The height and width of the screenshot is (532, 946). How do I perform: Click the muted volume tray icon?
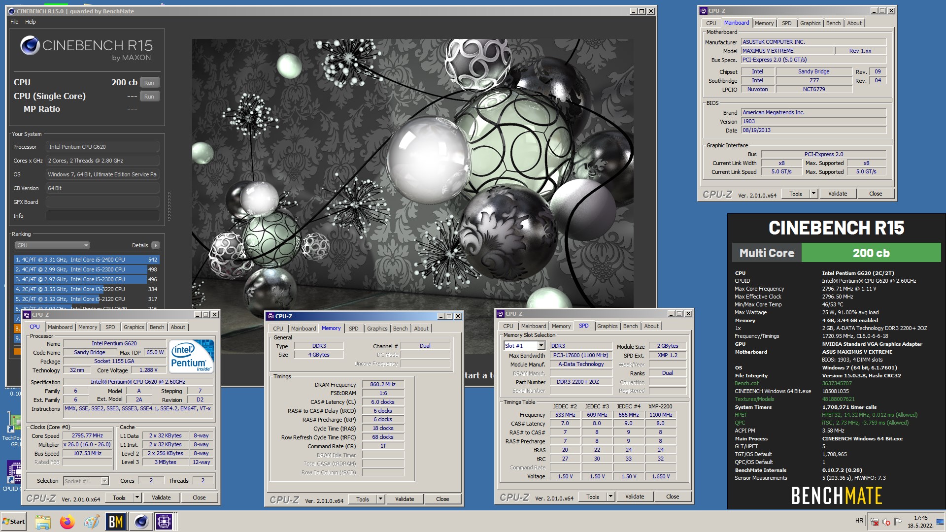pyautogui.click(x=886, y=522)
